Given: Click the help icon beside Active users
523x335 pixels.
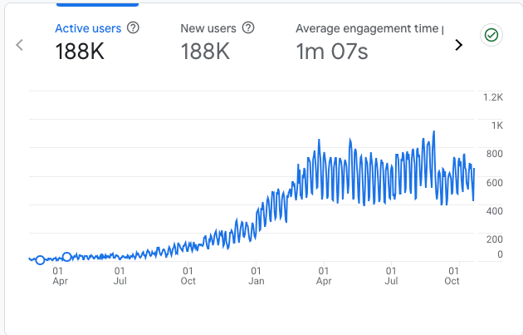Looking at the screenshot, I should coord(134,28).
